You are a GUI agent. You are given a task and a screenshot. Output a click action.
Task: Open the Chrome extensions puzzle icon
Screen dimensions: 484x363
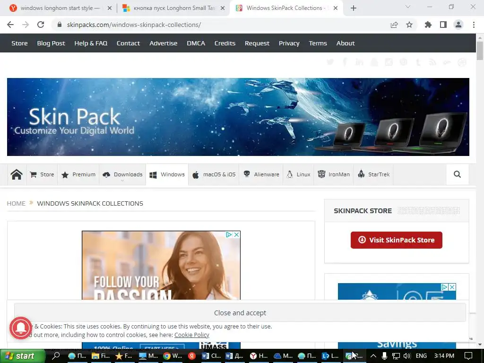tap(428, 25)
